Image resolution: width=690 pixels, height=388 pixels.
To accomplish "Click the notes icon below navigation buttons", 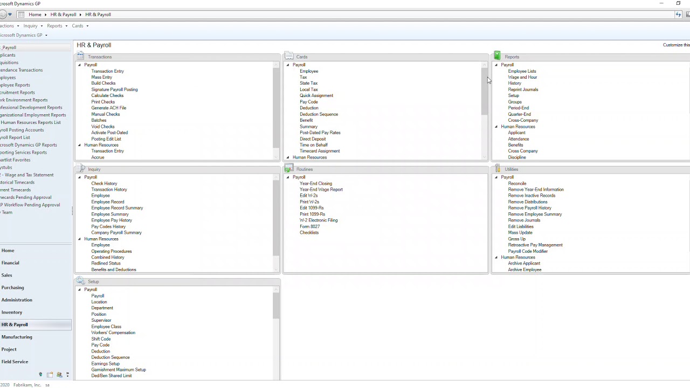I will tap(50, 375).
